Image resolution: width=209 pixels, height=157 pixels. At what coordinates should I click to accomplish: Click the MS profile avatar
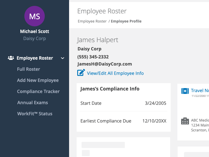[35, 16]
